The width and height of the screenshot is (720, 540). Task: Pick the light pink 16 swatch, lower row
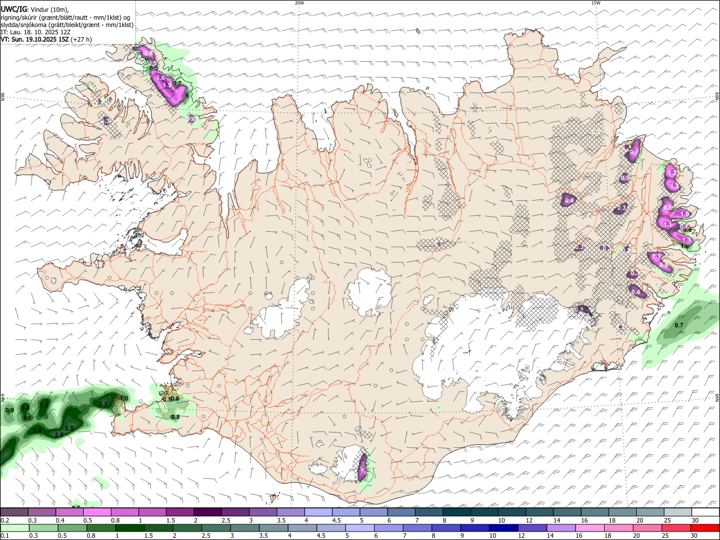click(x=590, y=528)
